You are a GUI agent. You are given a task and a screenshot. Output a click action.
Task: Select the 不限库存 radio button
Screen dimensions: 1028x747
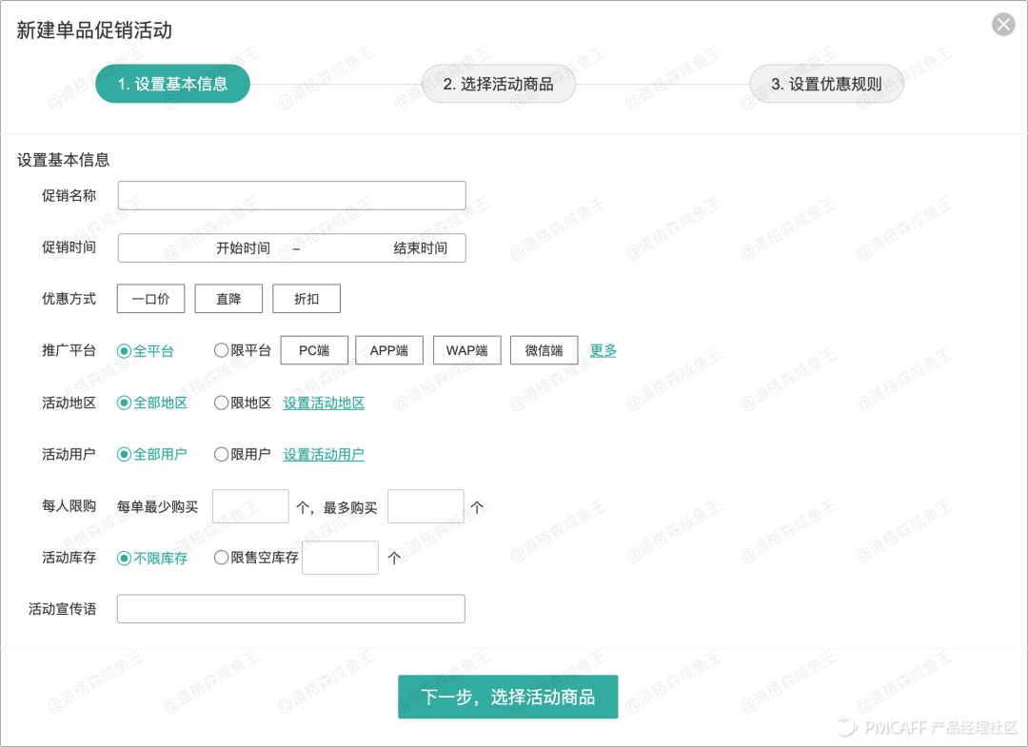click(124, 559)
